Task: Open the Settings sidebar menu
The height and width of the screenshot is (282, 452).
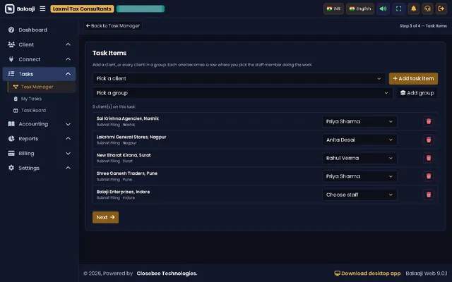Action: [x=39, y=168]
